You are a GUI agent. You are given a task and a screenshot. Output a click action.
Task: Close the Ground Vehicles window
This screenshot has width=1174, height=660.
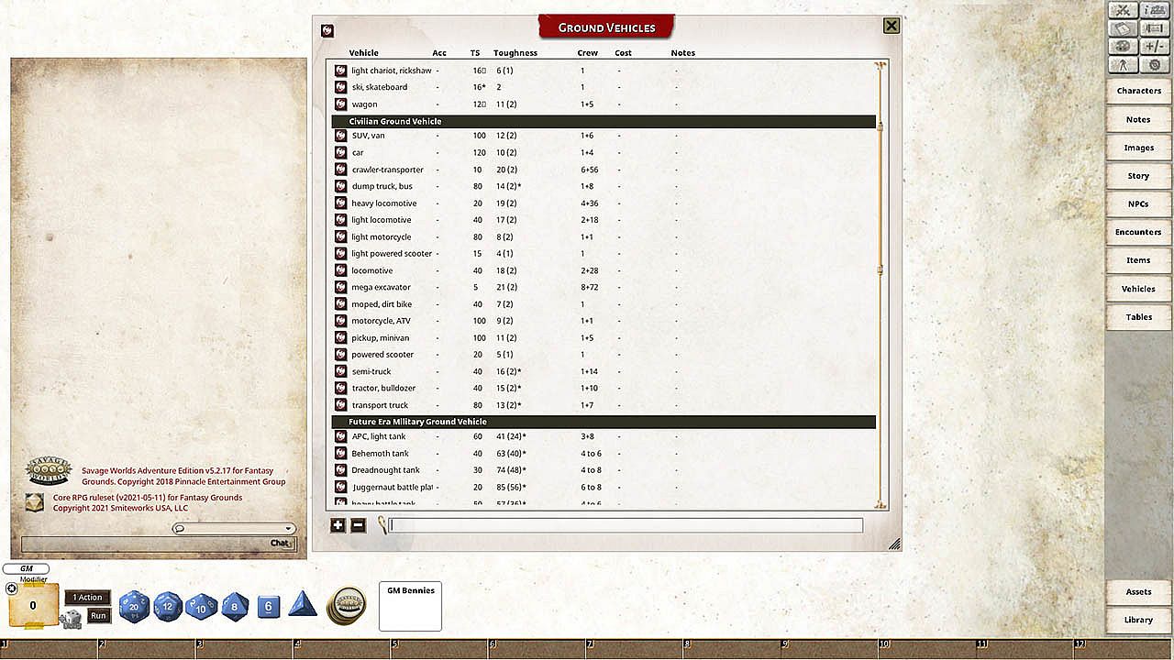pos(891,26)
